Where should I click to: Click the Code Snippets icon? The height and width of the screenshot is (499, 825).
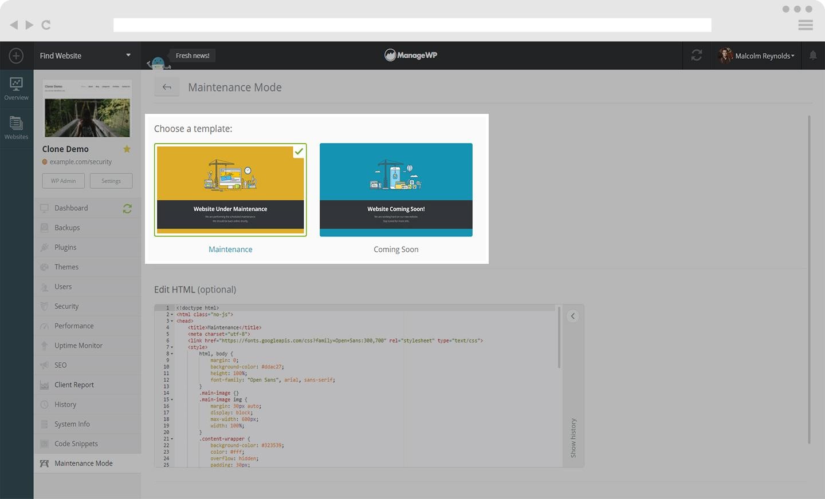[x=44, y=444]
